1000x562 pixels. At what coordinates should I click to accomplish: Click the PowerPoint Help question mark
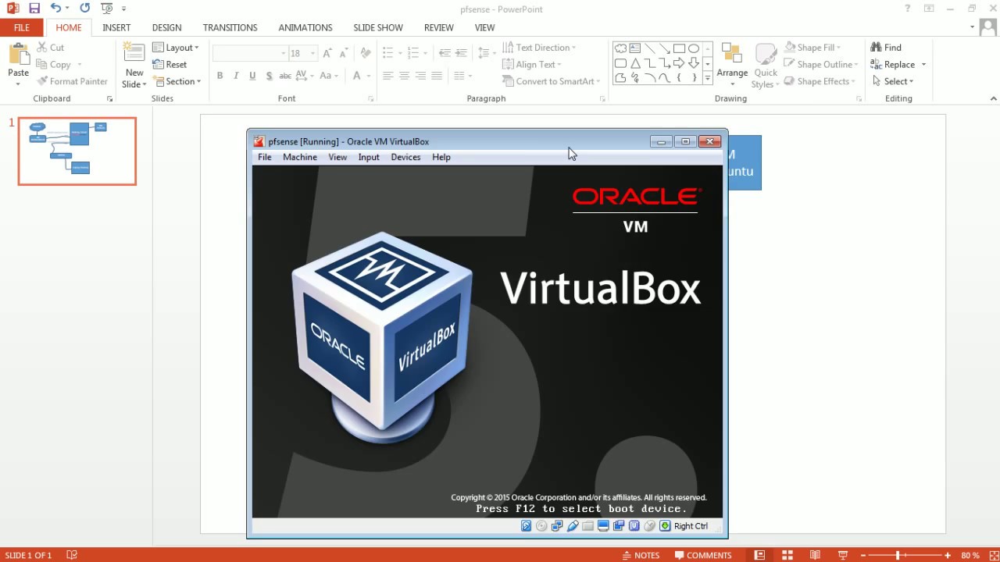[x=907, y=9]
